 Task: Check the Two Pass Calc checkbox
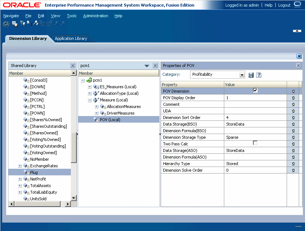tap(255, 143)
